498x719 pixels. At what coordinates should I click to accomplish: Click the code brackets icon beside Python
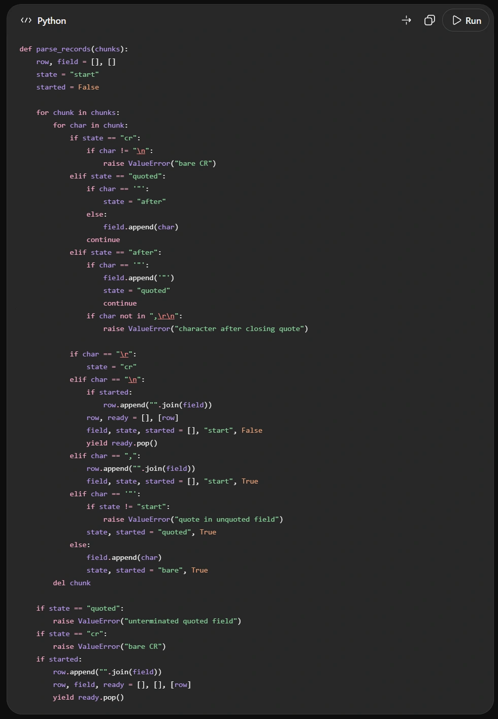(26, 20)
